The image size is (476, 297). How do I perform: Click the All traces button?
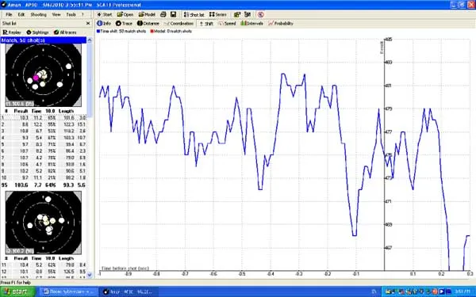coord(65,32)
